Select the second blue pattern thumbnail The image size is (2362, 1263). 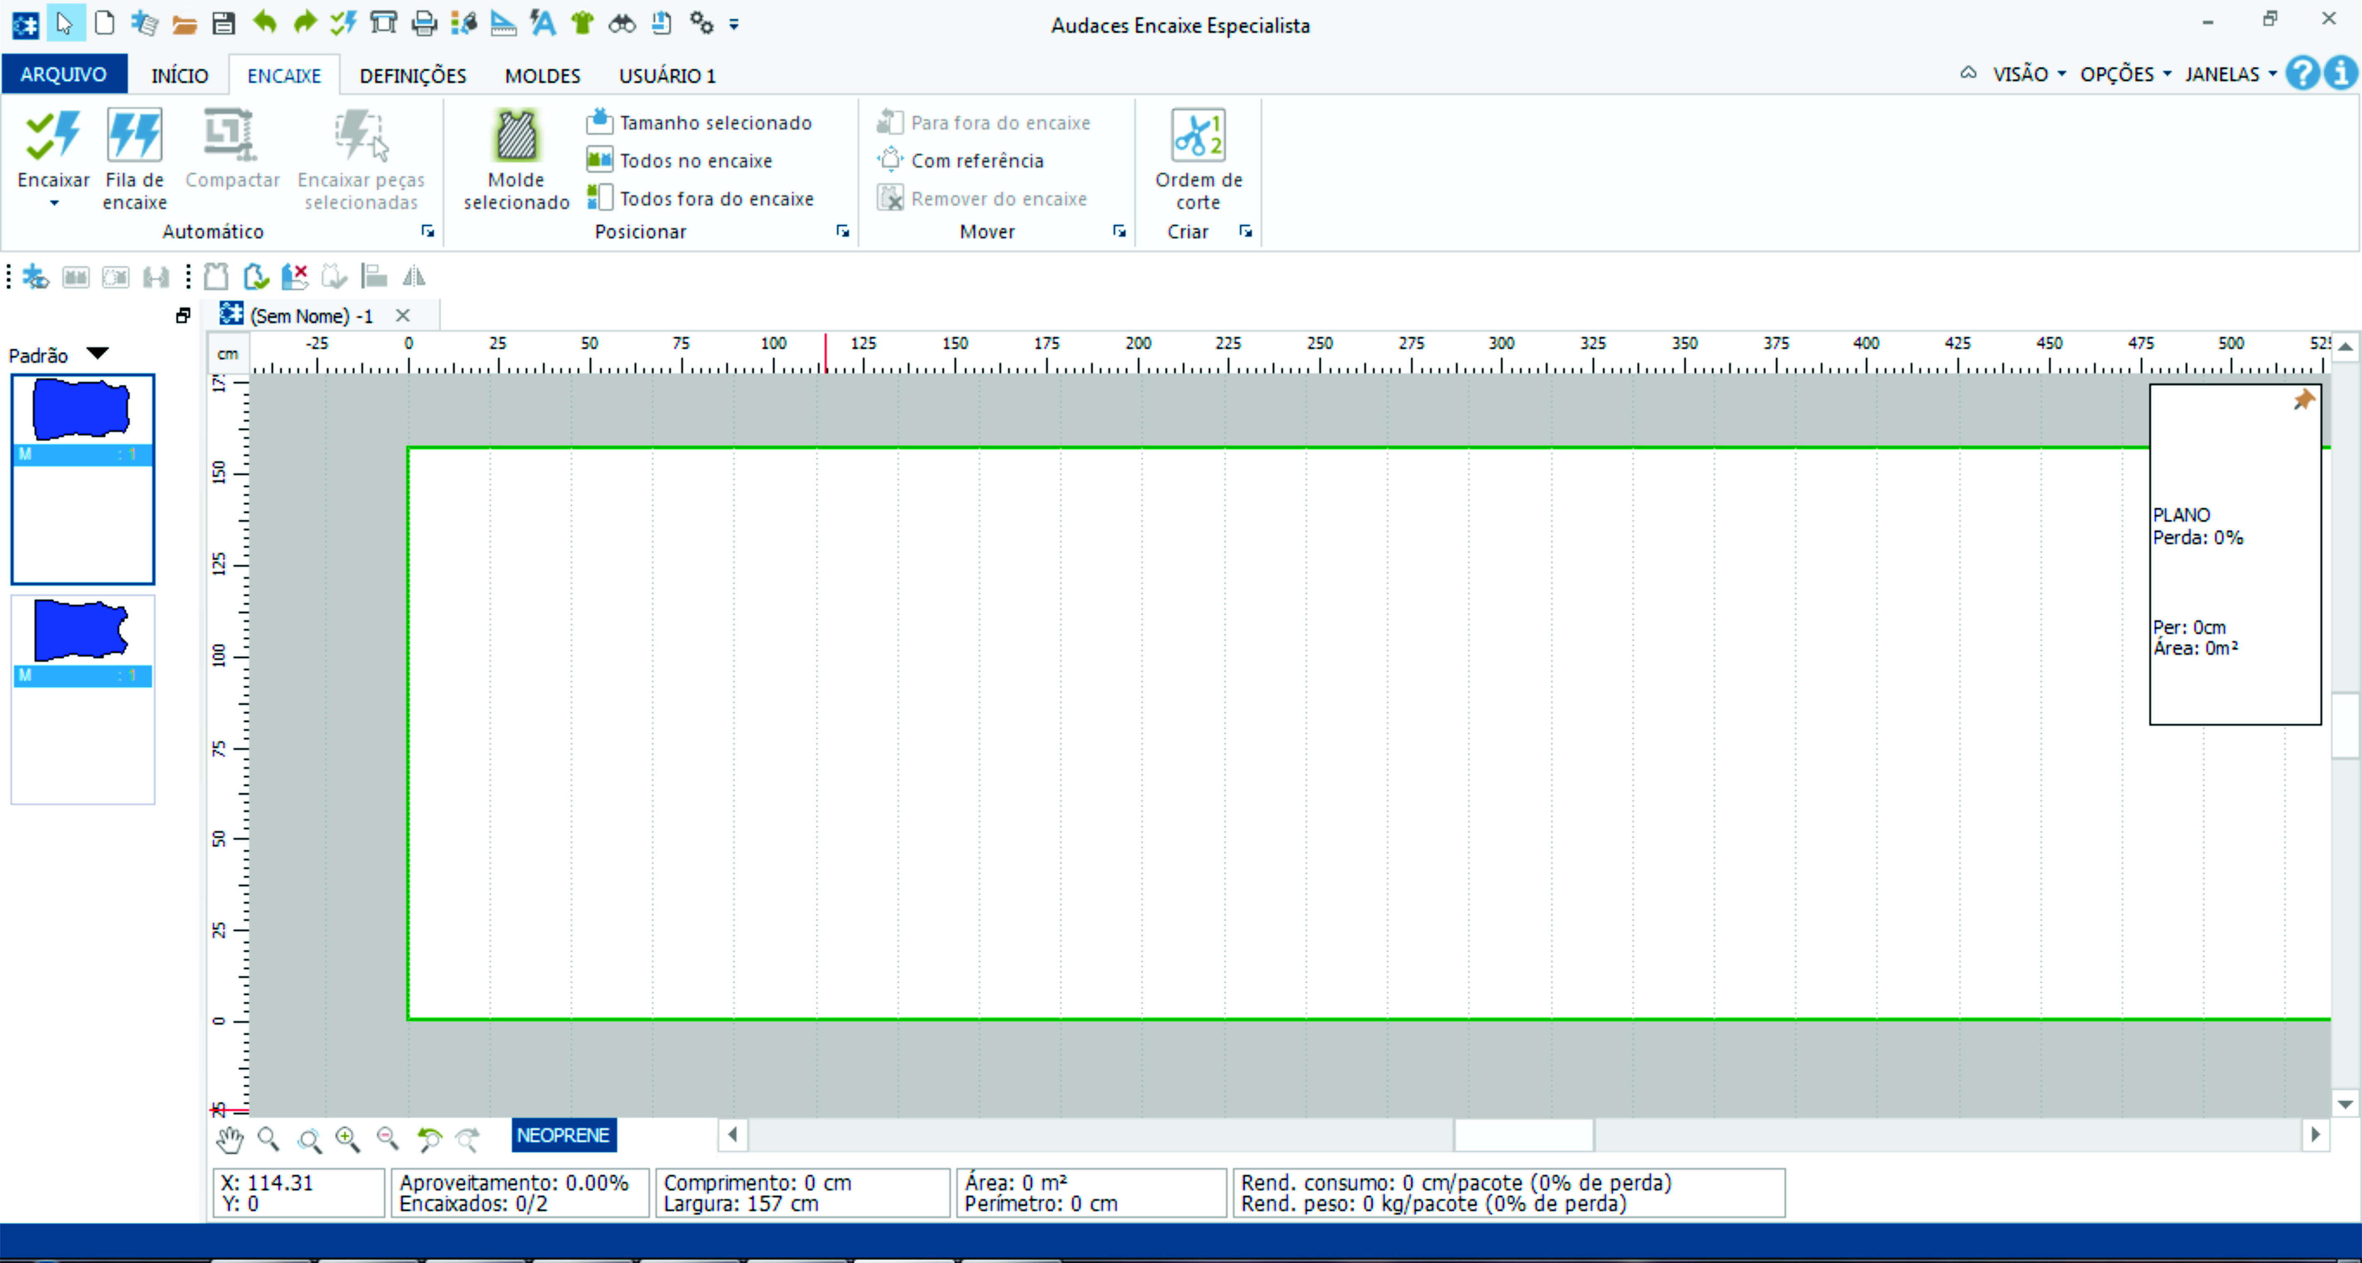tap(83, 699)
